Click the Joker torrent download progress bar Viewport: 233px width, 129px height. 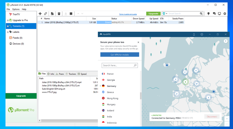(x=114, y=22)
